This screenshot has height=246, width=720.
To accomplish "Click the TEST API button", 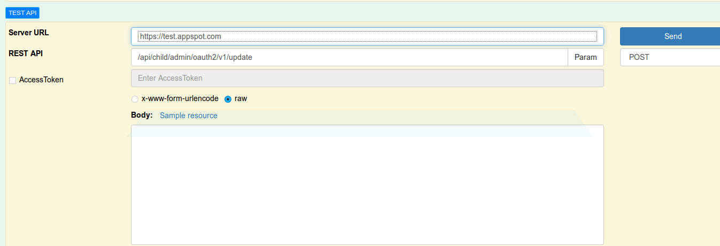I will [22, 12].
